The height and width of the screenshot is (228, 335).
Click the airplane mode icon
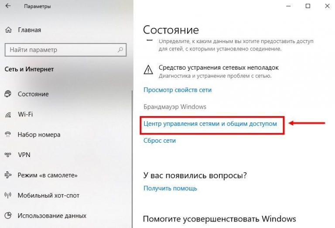point(8,175)
